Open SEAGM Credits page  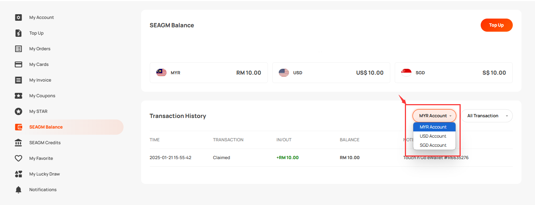[45, 143]
